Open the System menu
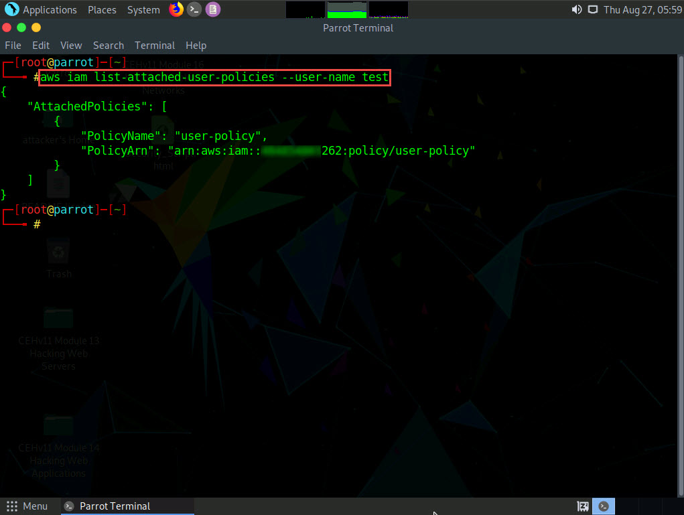The image size is (684, 515). (143, 10)
